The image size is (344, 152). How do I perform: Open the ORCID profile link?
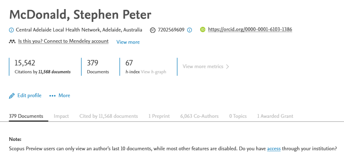(x=250, y=30)
